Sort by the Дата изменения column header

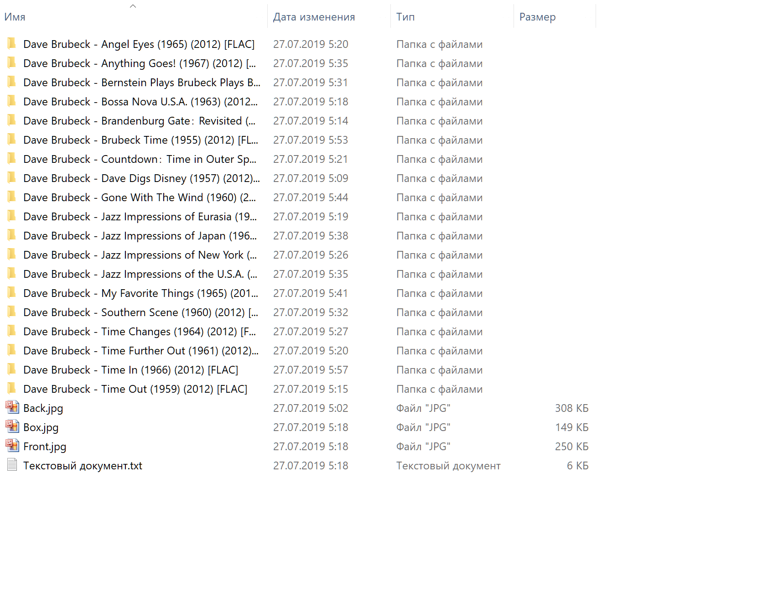(x=314, y=17)
